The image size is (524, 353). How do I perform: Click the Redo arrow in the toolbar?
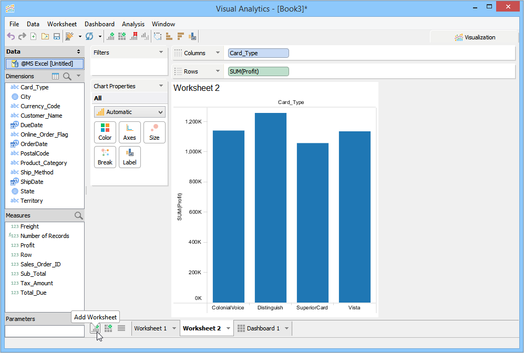(x=22, y=36)
